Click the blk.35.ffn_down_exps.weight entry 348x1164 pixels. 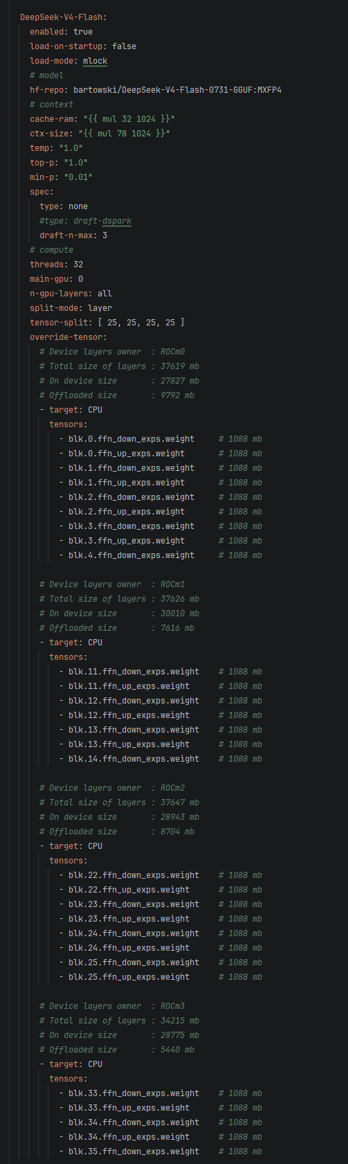[x=134, y=1152]
